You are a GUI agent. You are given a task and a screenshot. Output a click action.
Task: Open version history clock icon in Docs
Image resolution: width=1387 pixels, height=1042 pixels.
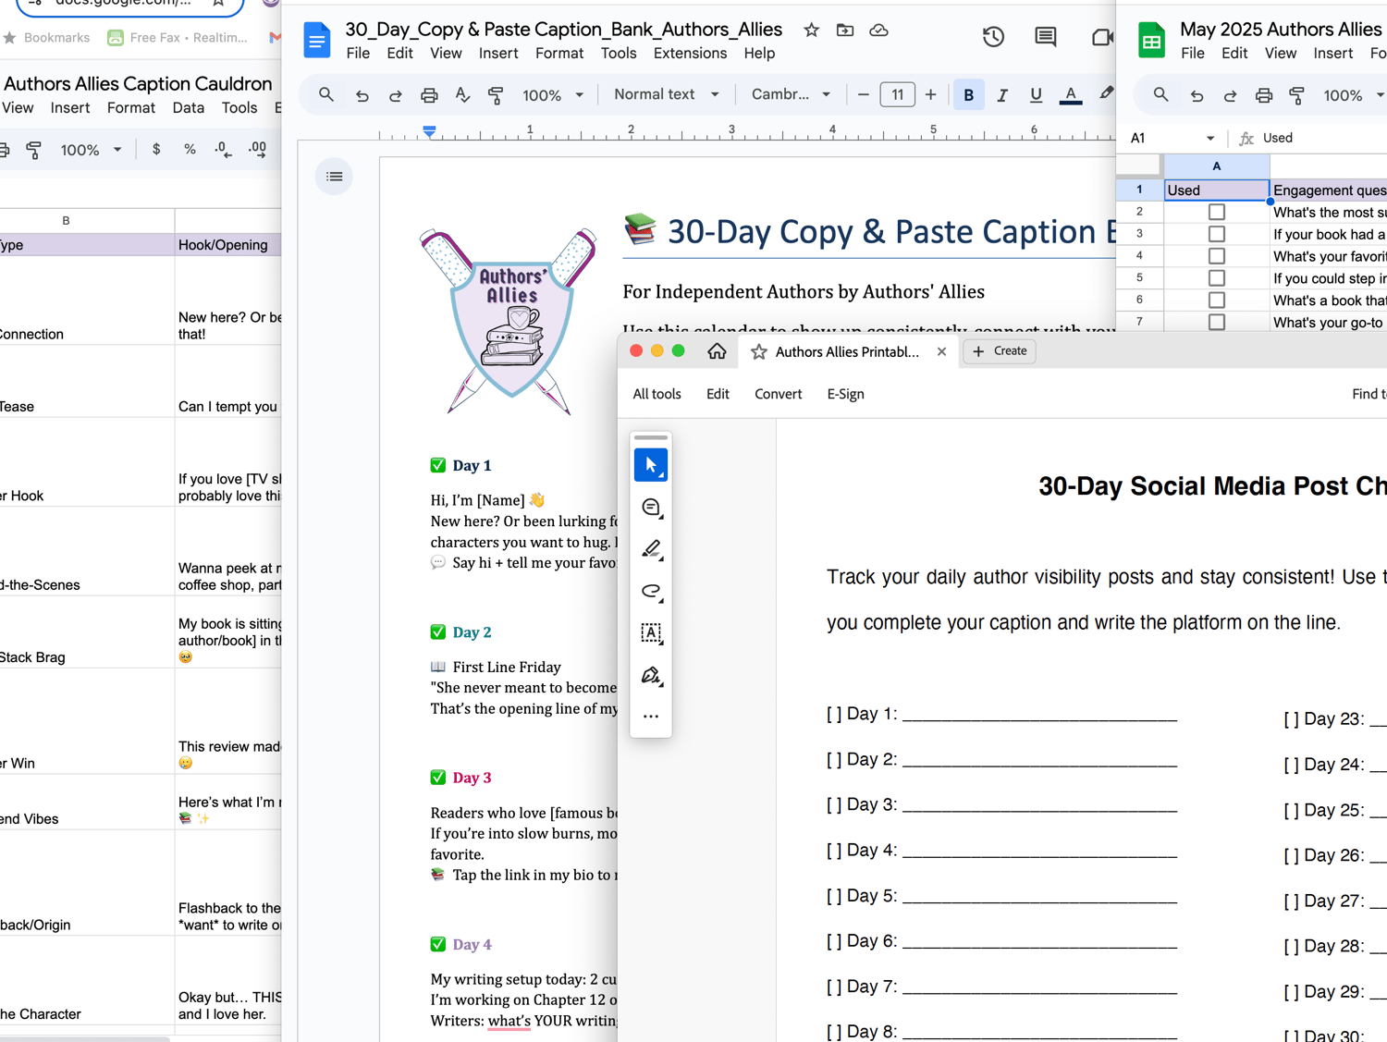point(993,37)
